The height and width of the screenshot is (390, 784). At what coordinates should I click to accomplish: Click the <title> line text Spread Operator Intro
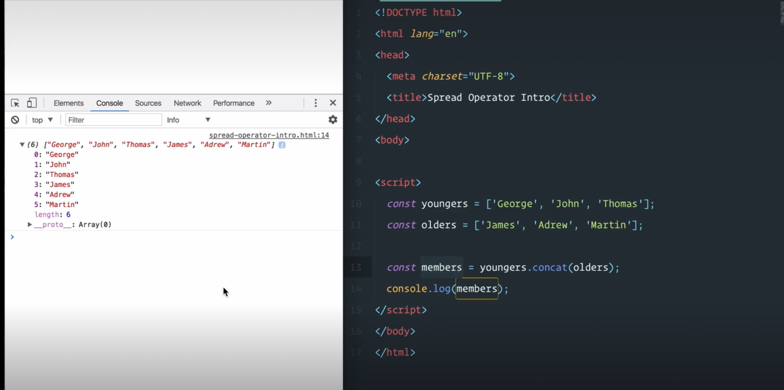pos(488,97)
